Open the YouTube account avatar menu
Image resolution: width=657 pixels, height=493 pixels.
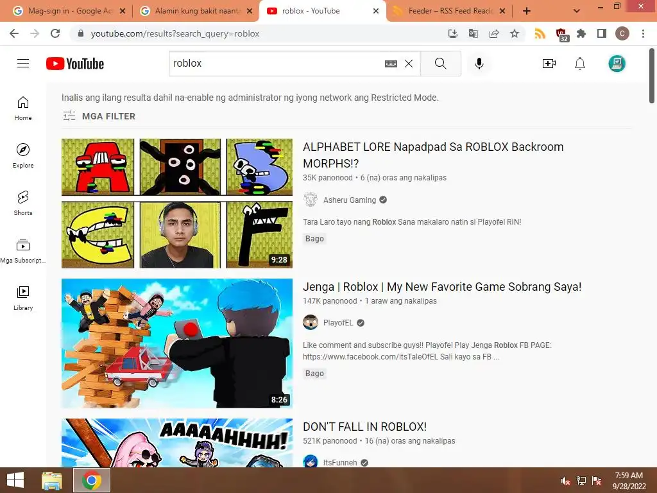point(617,64)
